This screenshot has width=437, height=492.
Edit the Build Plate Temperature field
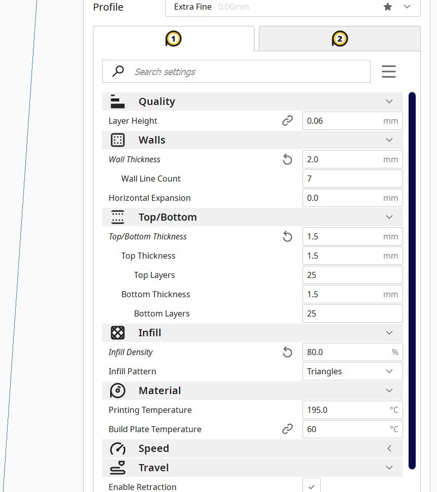pos(353,429)
